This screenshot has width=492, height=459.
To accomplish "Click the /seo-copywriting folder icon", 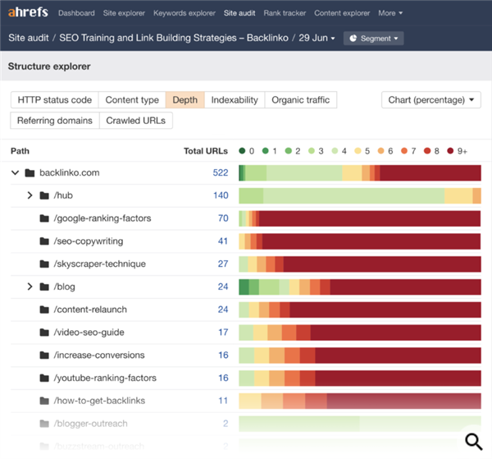I will tap(44, 241).
